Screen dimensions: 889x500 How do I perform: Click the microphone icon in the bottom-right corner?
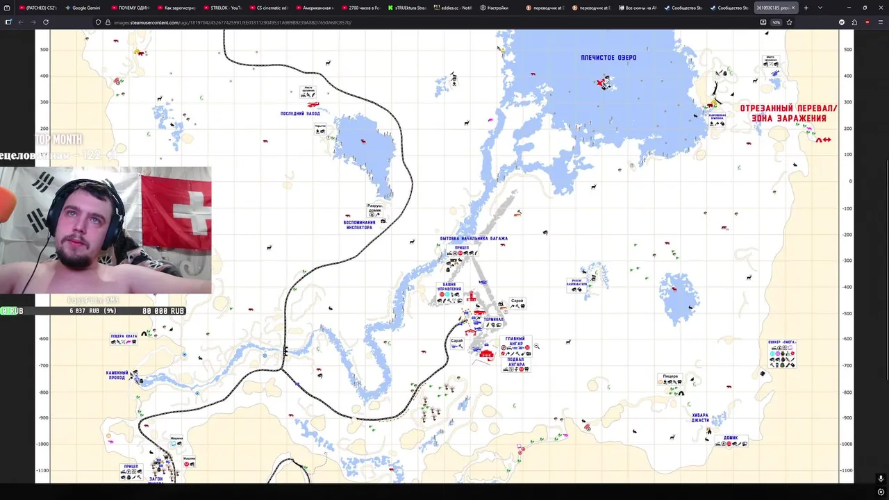(x=881, y=478)
